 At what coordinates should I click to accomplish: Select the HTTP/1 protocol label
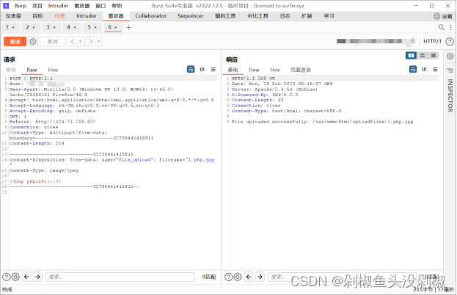432,41
